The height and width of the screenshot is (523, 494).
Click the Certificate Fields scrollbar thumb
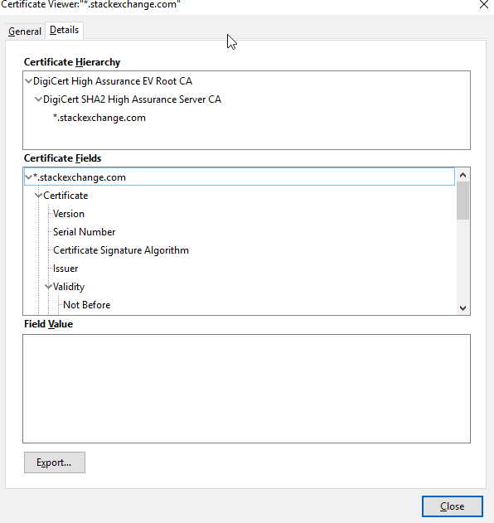click(x=463, y=201)
